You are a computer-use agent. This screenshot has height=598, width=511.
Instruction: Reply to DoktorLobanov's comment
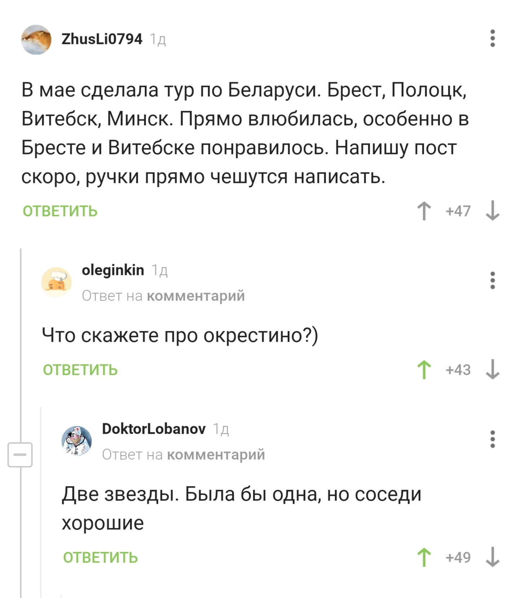pos(101,558)
